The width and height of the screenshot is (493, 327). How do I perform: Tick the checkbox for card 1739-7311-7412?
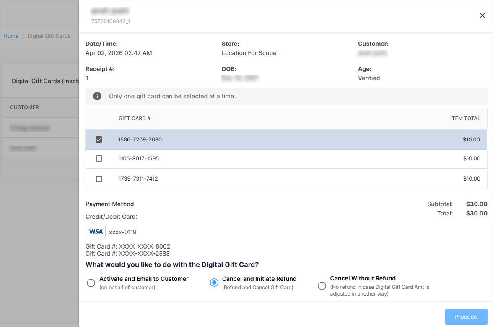[99, 179]
